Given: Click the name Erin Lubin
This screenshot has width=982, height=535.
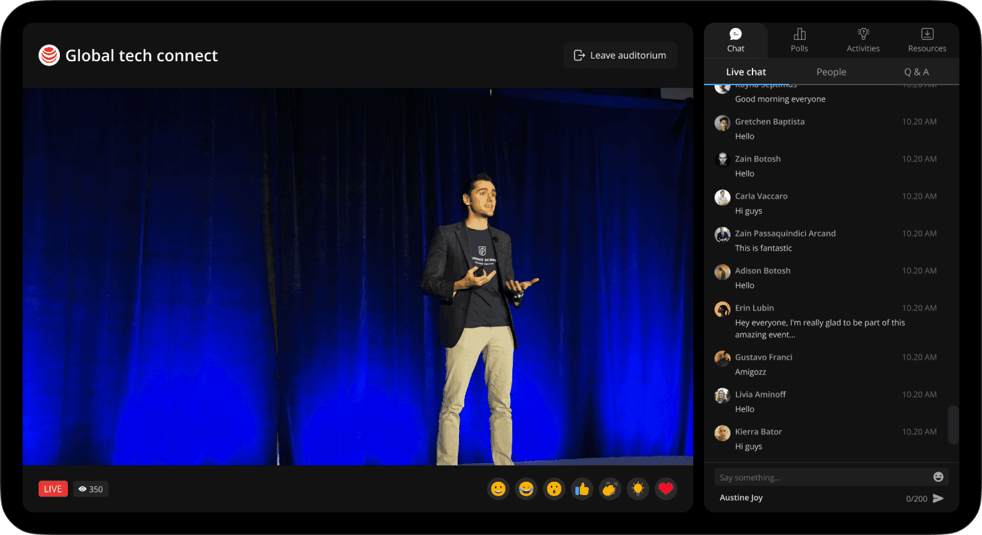Looking at the screenshot, I should click(x=754, y=308).
